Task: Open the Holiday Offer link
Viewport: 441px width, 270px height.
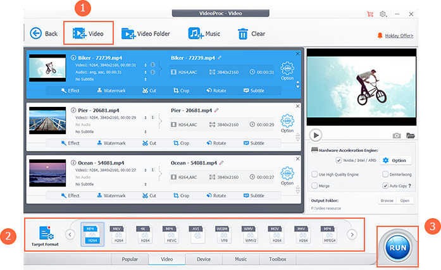Action: point(399,35)
